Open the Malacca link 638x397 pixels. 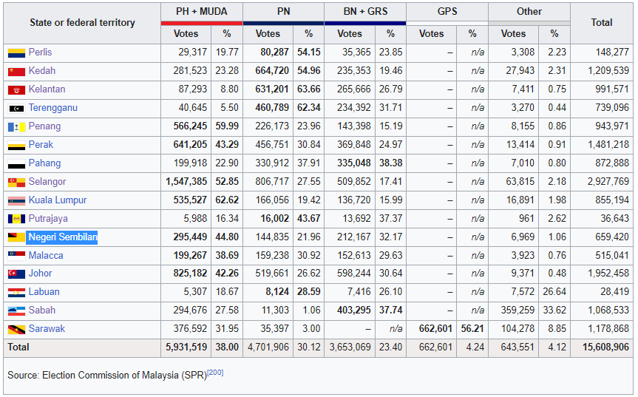click(x=46, y=256)
